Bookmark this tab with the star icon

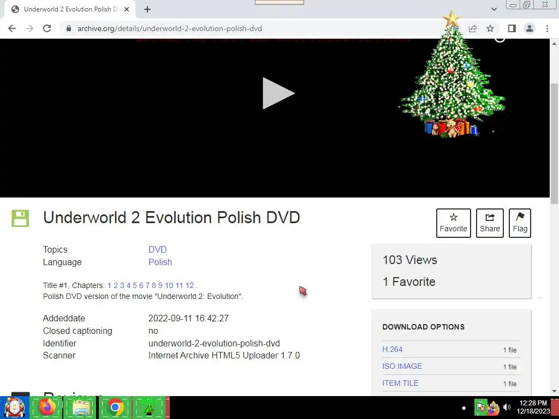click(490, 28)
